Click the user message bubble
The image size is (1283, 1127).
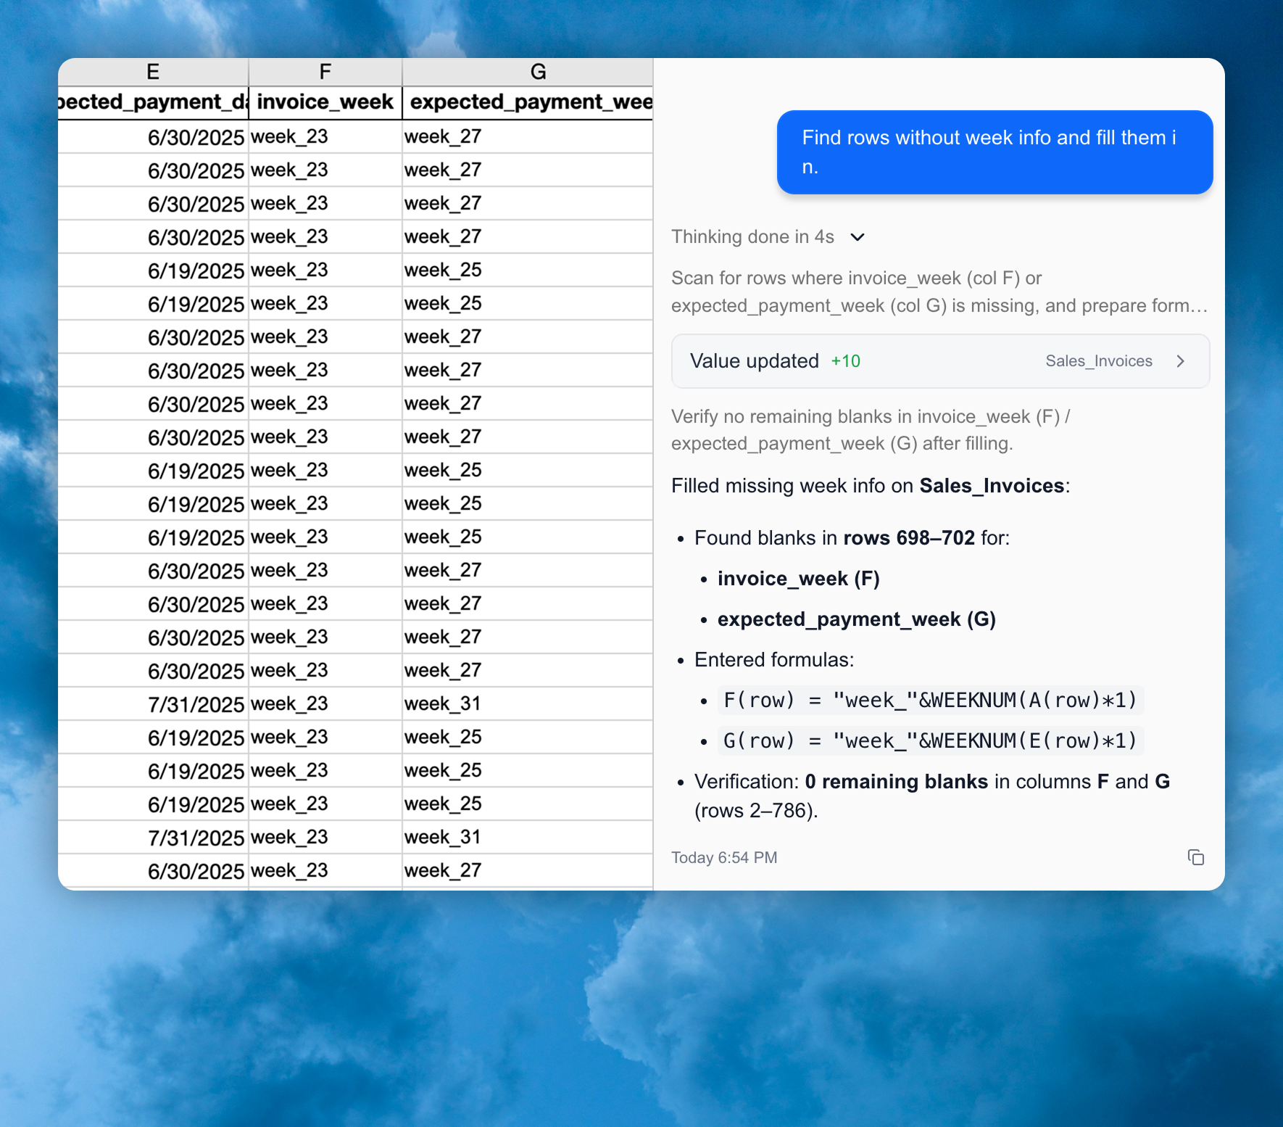[995, 152]
